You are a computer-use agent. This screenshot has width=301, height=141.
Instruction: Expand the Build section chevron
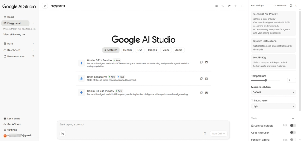click(x=33, y=44)
